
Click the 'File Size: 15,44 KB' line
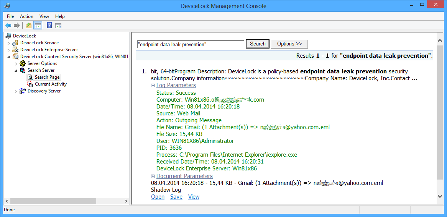(179, 134)
